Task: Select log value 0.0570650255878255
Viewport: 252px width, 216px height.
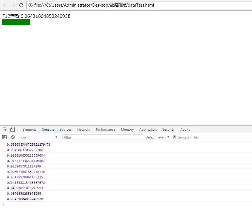Action: click(x=24, y=194)
